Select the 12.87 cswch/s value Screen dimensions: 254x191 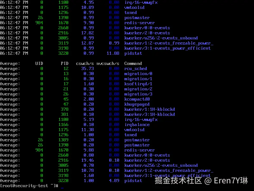(x=87, y=43)
